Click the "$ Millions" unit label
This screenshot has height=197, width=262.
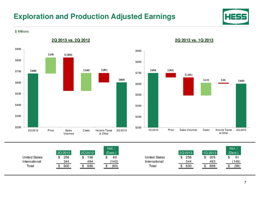tap(22, 32)
